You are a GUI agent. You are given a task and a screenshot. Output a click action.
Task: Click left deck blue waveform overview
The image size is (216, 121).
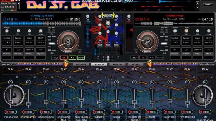tap(42, 24)
